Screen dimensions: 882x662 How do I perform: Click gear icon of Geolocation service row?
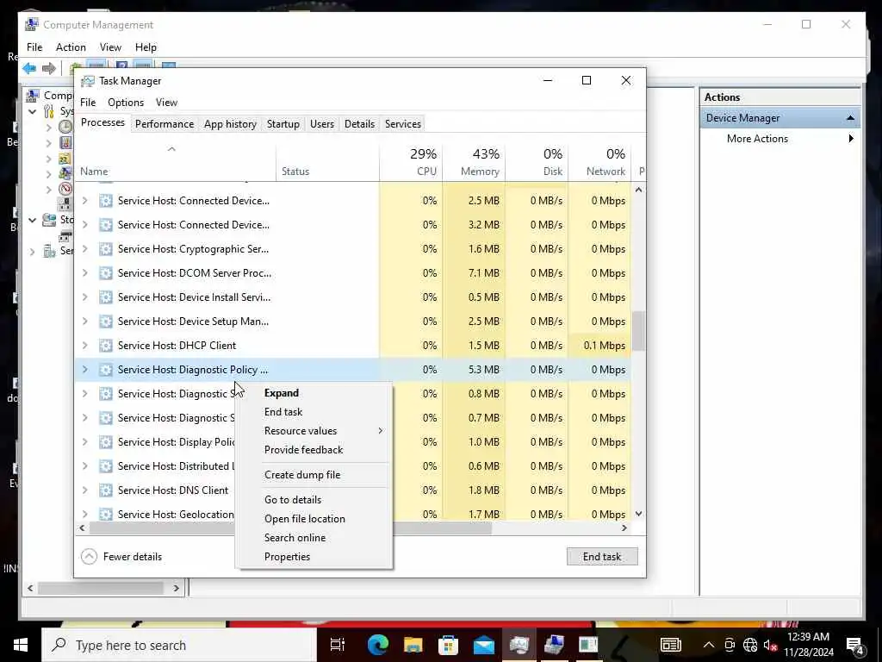(x=106, y=514)
